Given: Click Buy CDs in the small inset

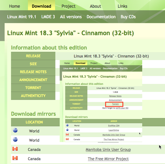Looking at the screenshot, I should (124, 69).
